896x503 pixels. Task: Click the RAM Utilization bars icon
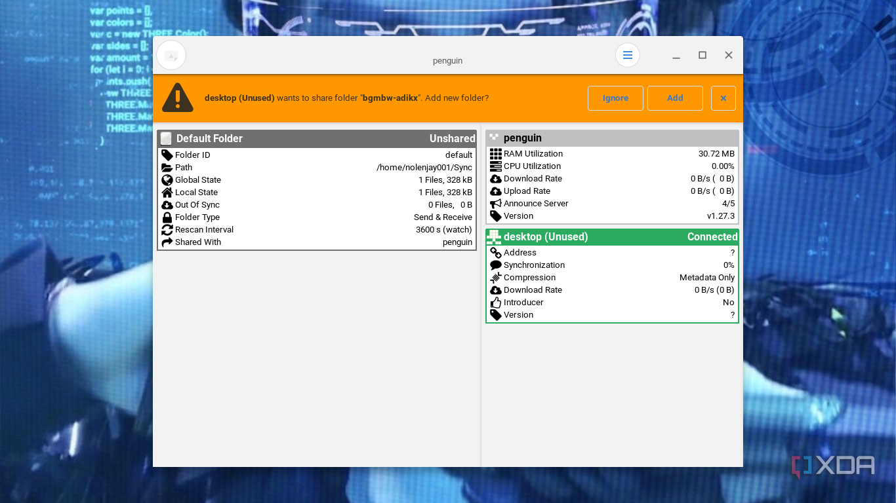tap(496, 153)
